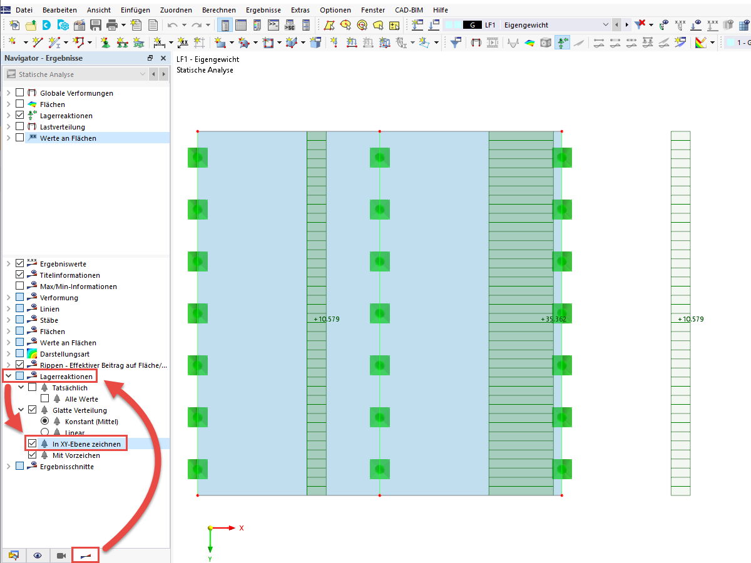Uncheck Titelinformationen checkbox

pos(19,275)
